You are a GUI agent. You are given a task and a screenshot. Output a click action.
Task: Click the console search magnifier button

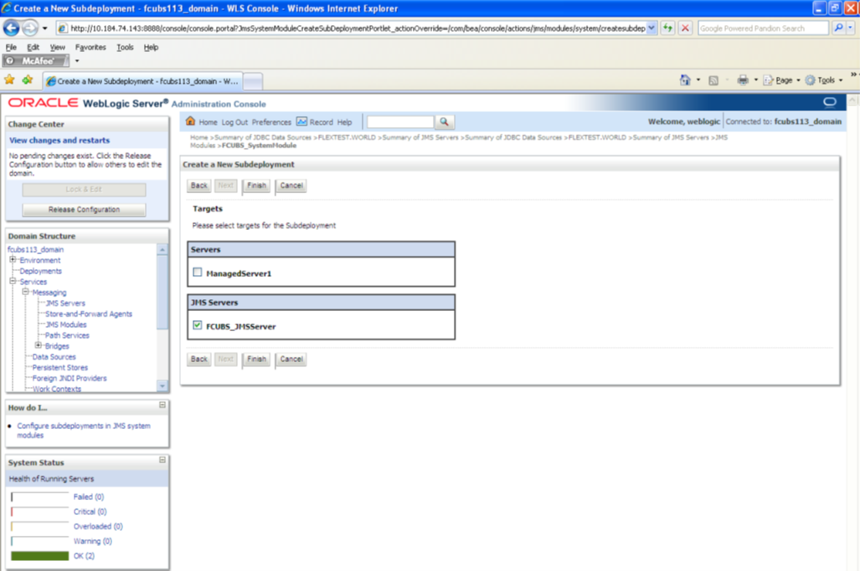[445, 121]
